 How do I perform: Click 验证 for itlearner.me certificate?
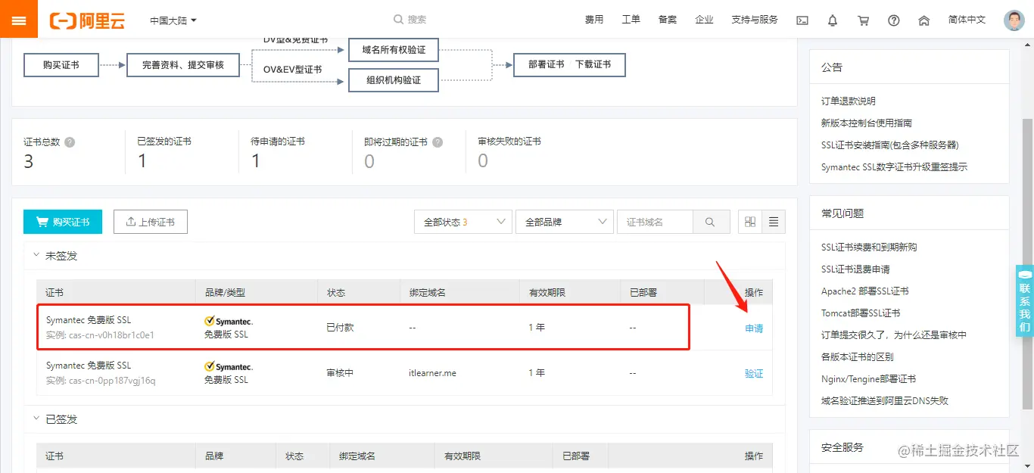[x=754, y=373]
